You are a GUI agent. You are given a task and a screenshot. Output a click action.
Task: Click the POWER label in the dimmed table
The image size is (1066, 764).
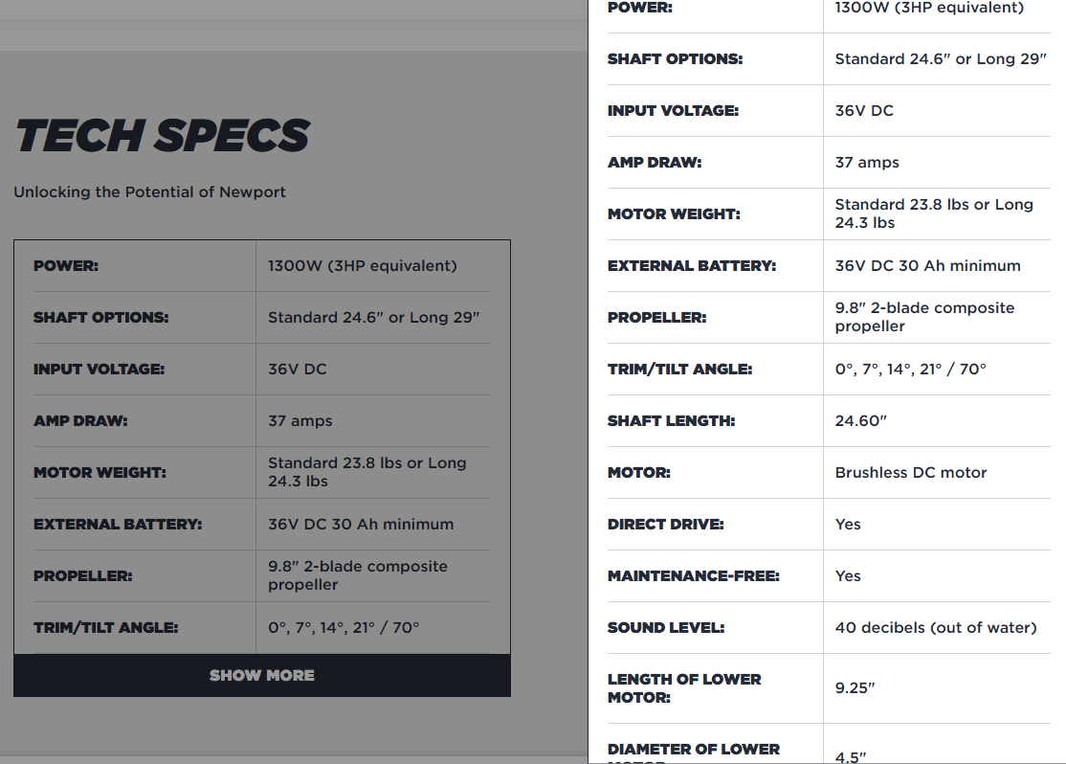(x=65, y=265)
